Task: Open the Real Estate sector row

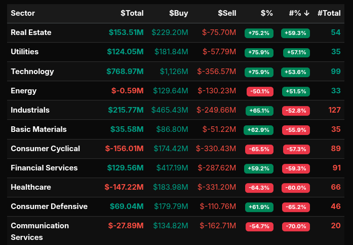Action: click(31, 32)
